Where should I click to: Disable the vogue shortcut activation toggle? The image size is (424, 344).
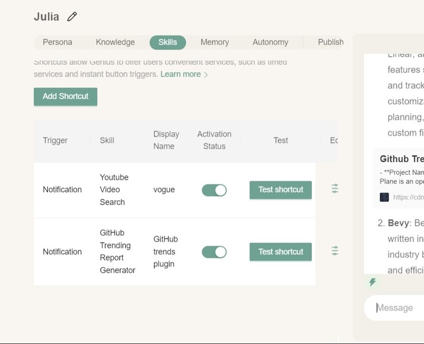[214, 190]
